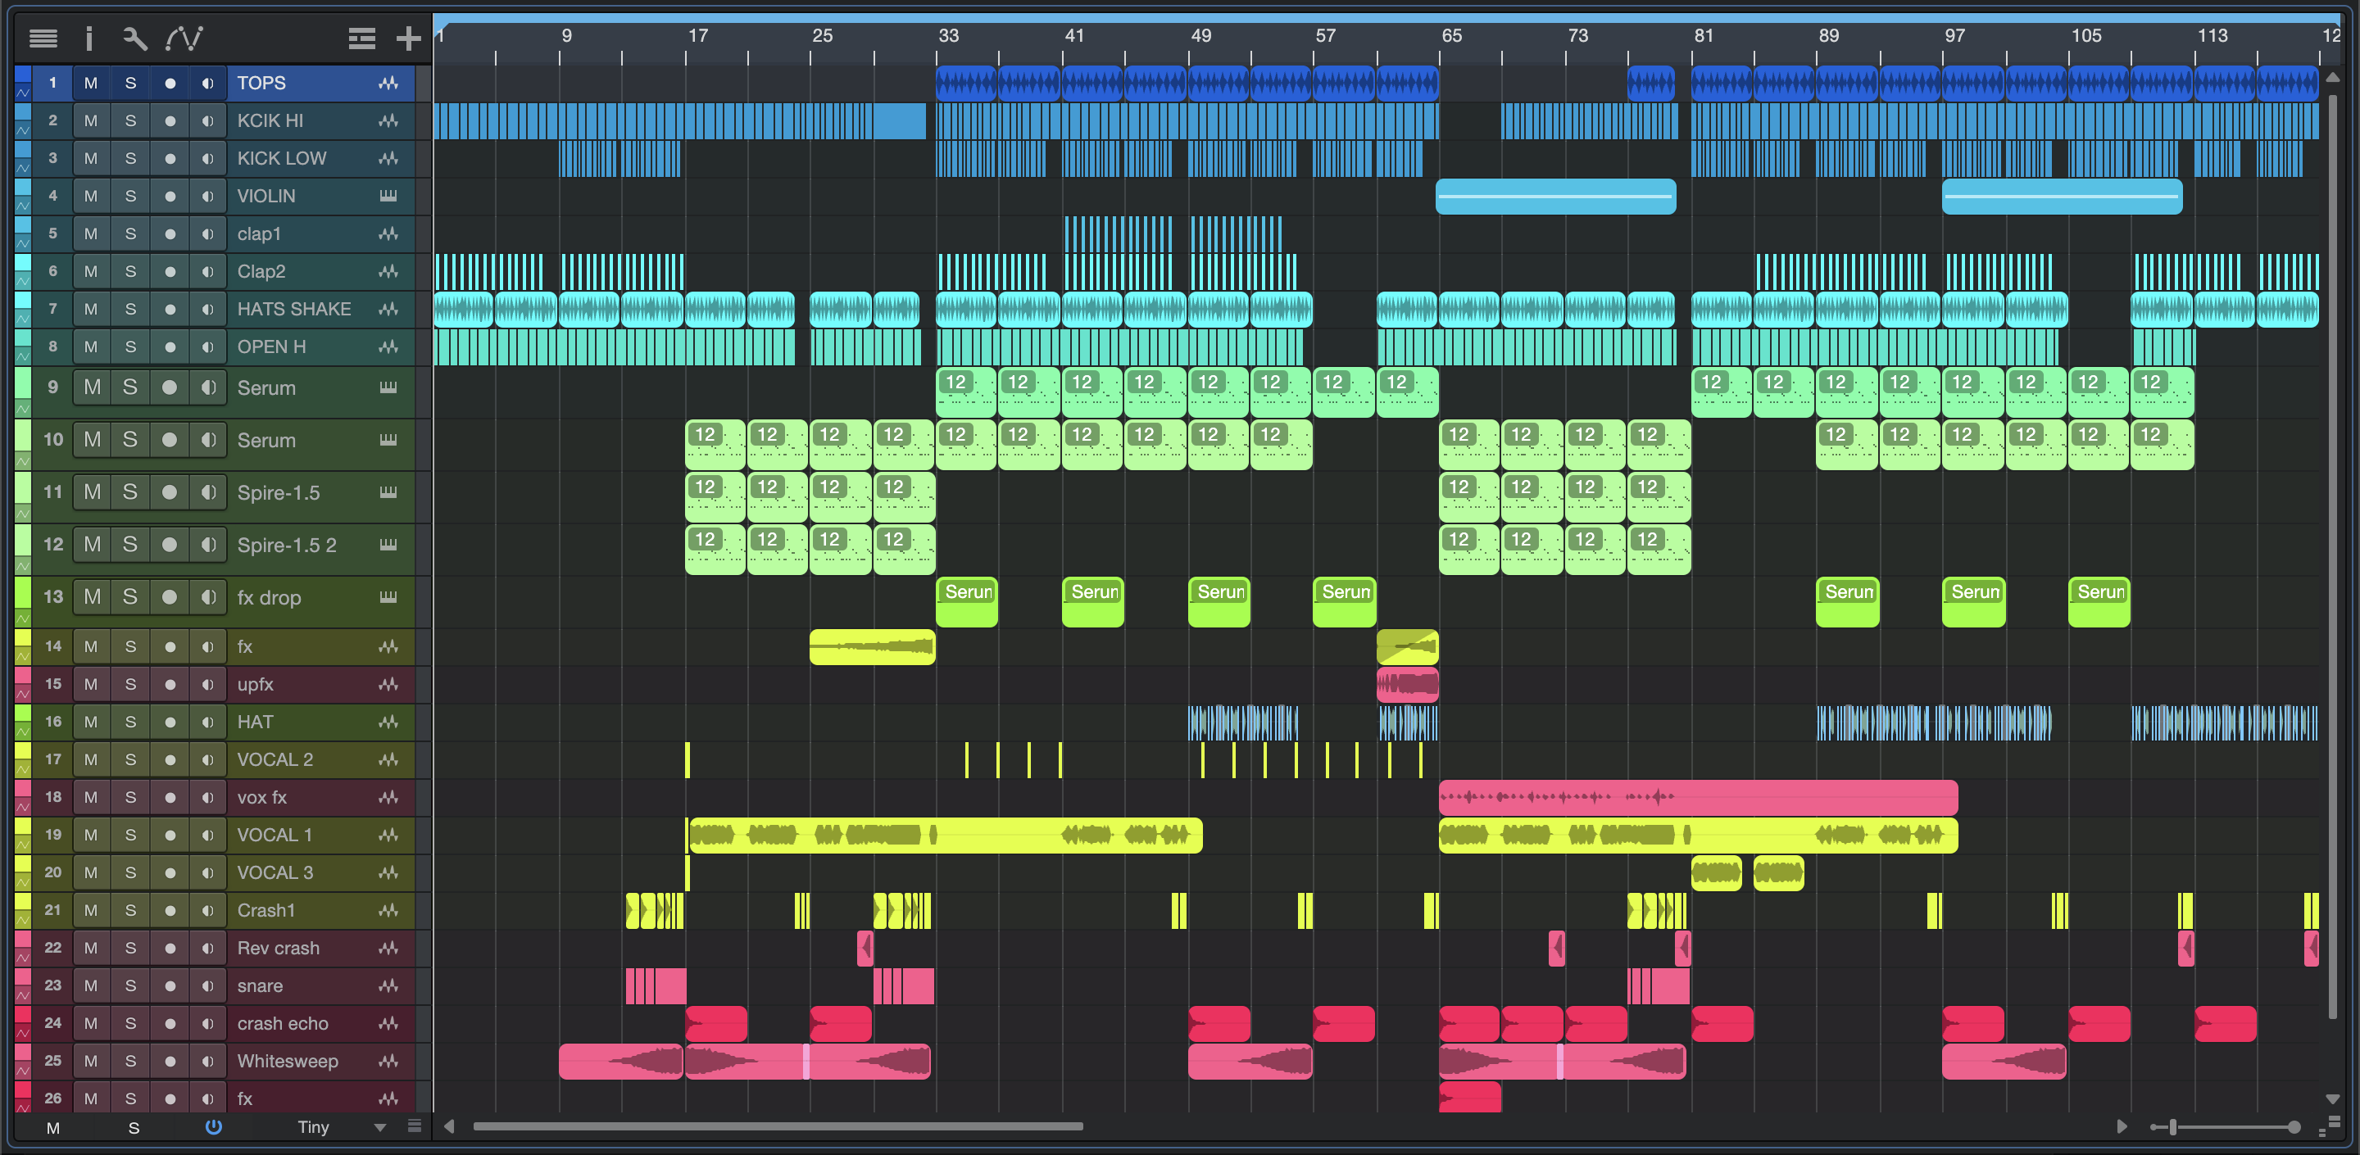Show automation with the curve icon
This screenshot has width=2360, height=1155.
[x=184, y=38]
